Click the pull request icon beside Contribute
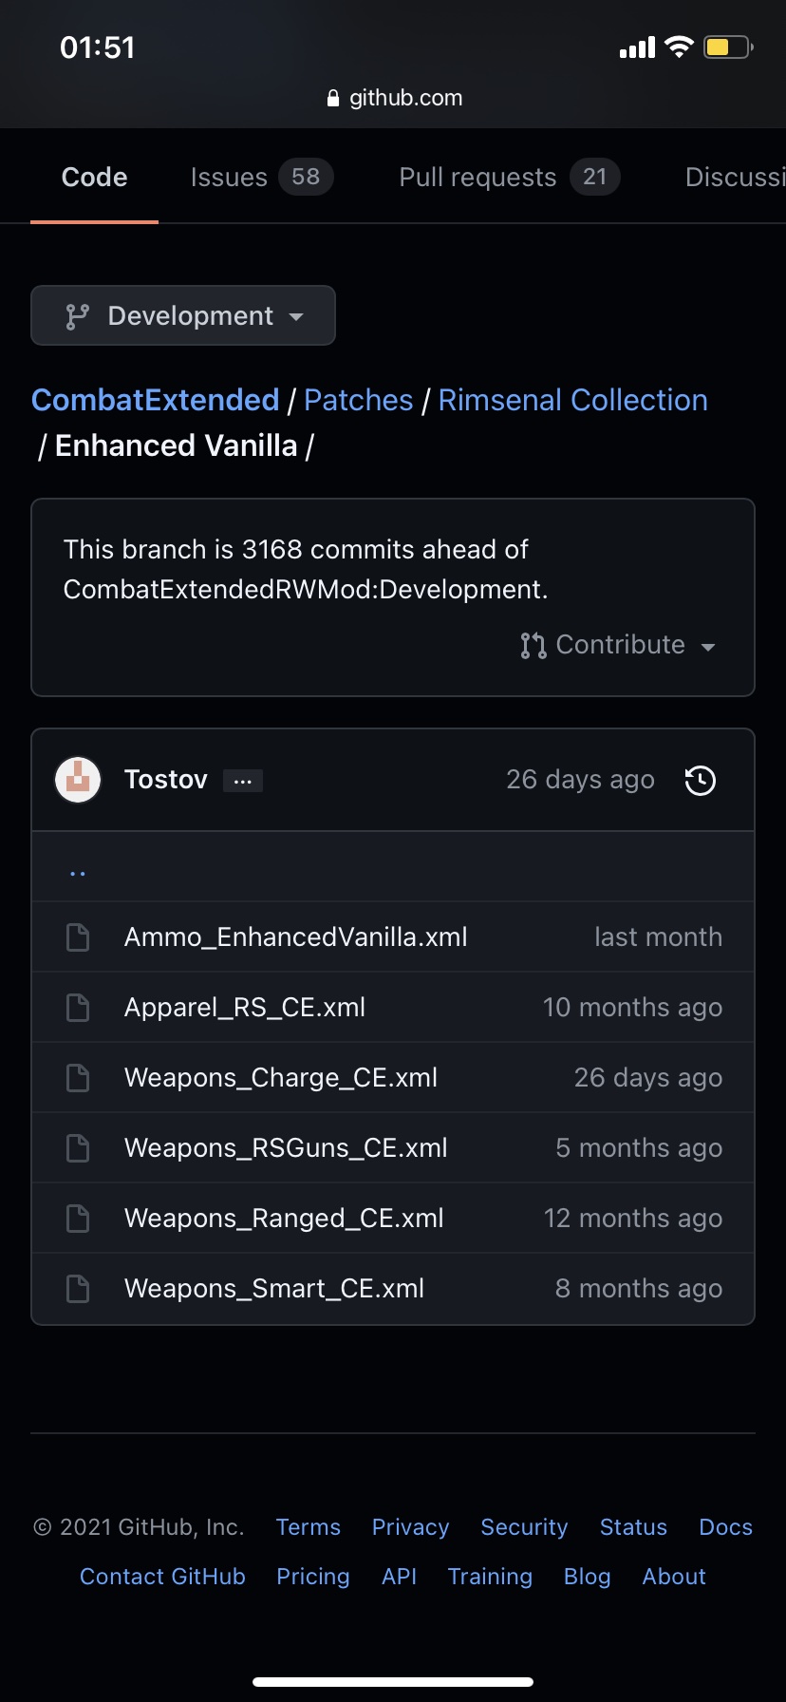The height and width of the screenshot is (1702, 786). [x=533, y=646]
